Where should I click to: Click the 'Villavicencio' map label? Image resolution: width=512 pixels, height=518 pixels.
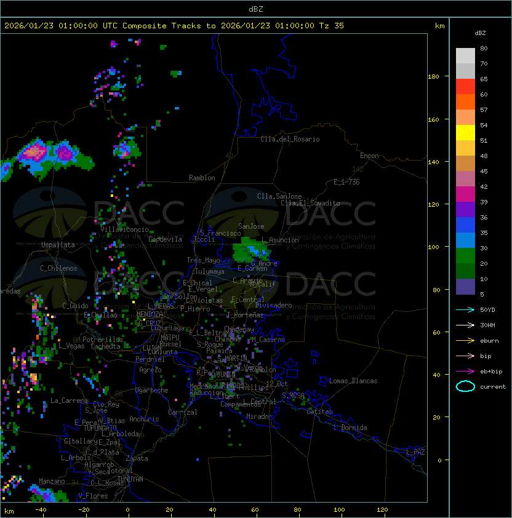point(124,229)
